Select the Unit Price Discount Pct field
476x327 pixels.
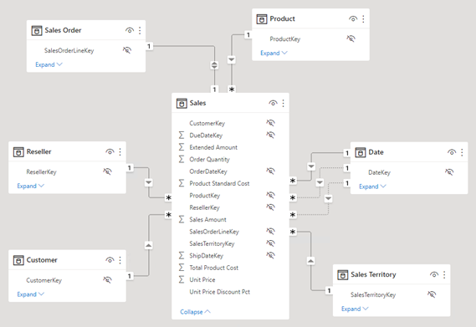coord(219,292)
